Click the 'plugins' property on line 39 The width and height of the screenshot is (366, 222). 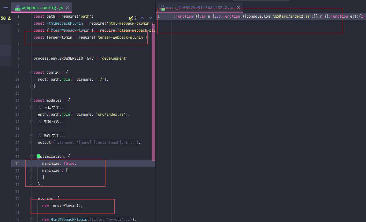click(45, 199)
